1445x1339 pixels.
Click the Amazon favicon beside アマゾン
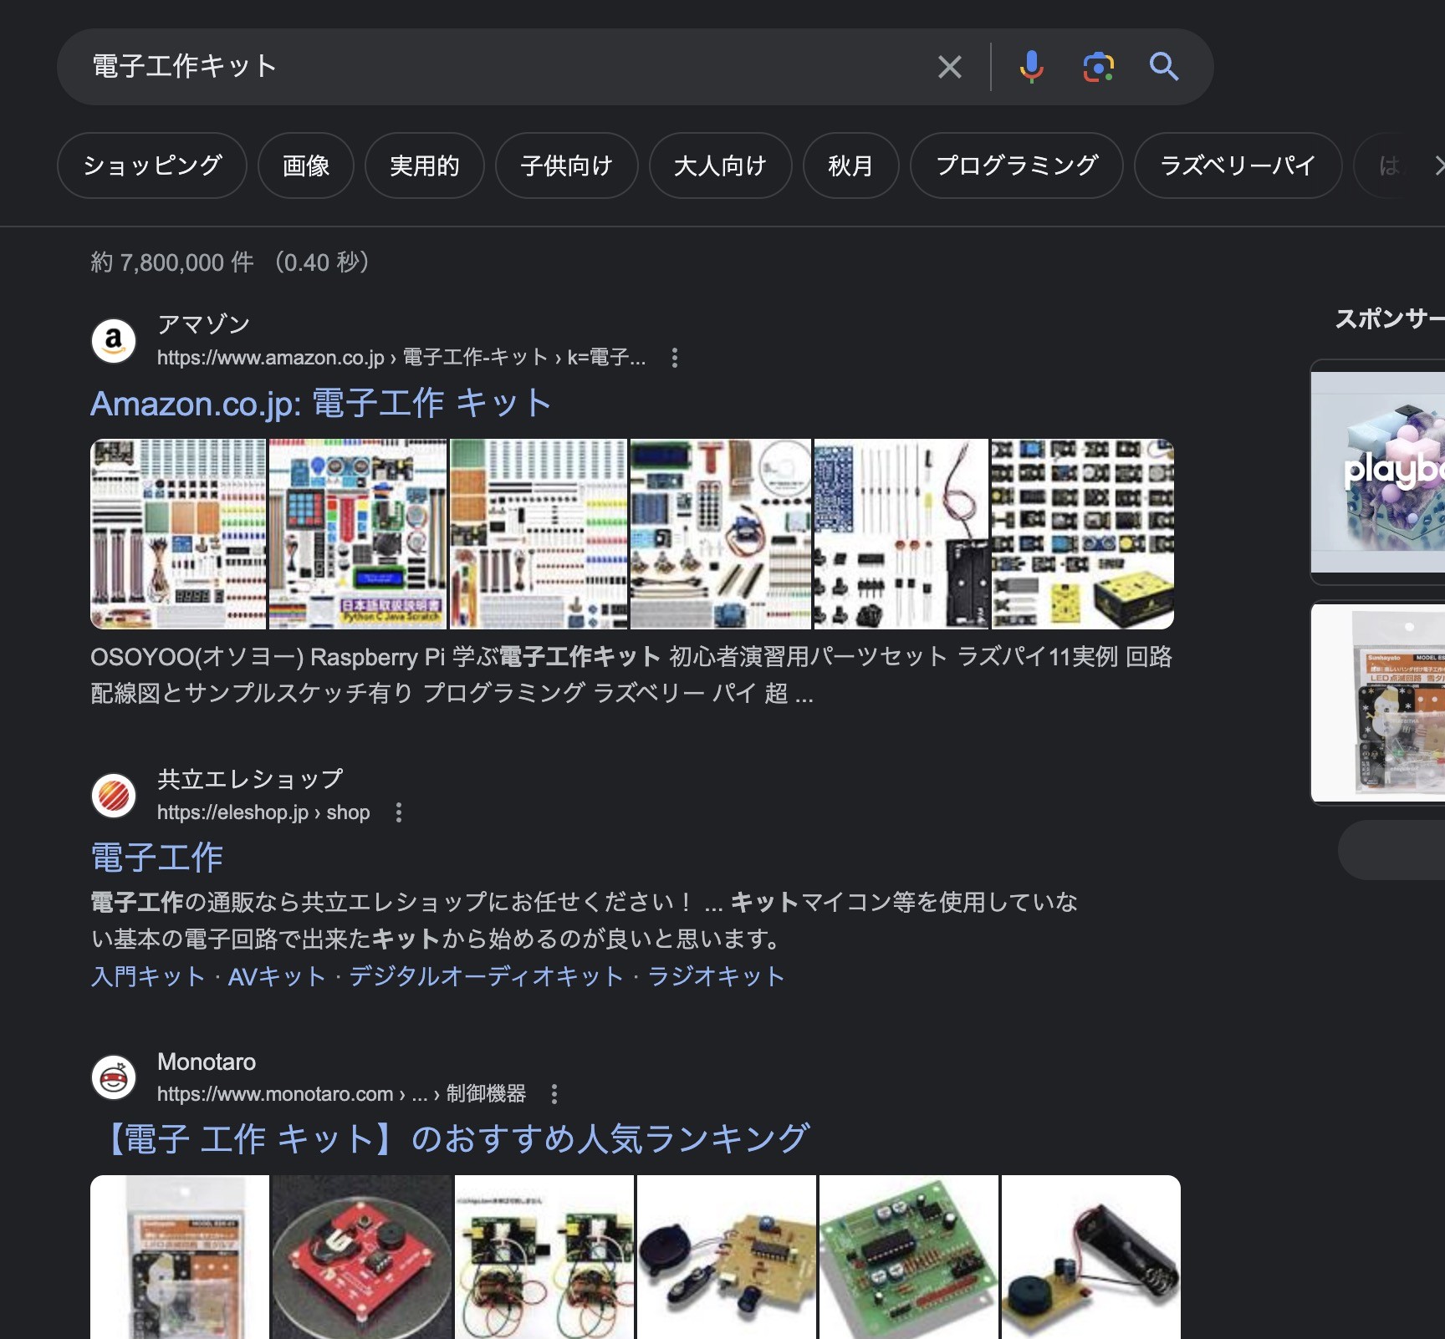114,340
